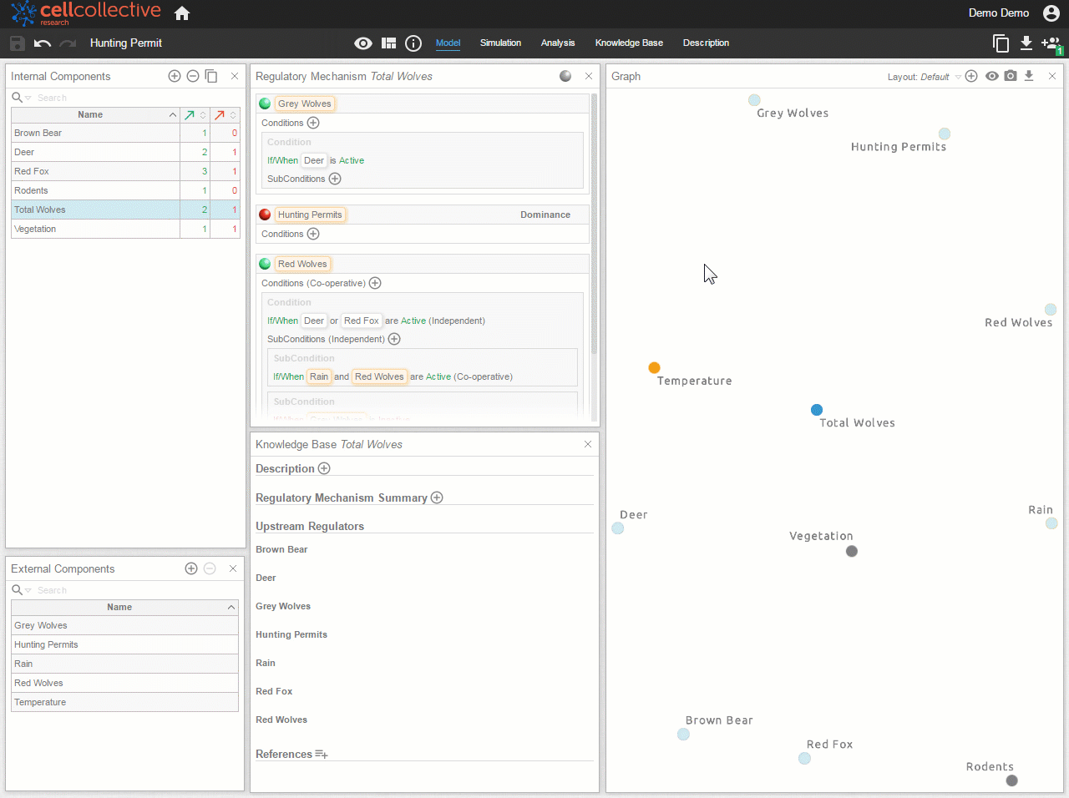Add a new external component

[x=191, y=568]
